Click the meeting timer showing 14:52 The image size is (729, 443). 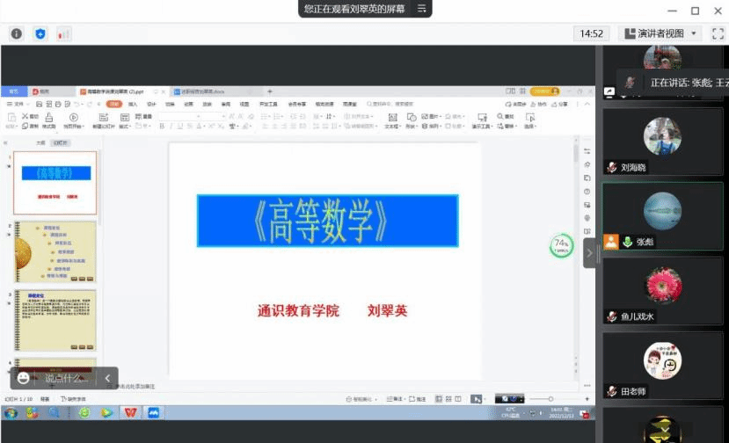[591, 33]
